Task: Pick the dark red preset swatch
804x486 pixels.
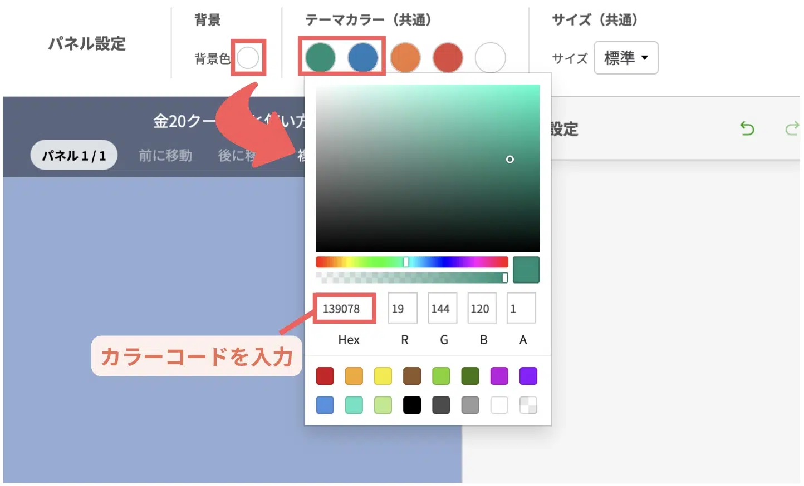Action: 325,376
